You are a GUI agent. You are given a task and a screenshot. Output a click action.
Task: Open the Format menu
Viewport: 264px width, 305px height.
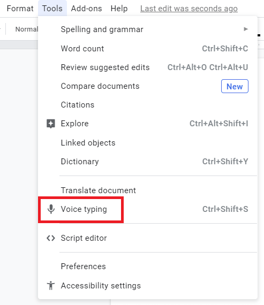pos(20,9)
